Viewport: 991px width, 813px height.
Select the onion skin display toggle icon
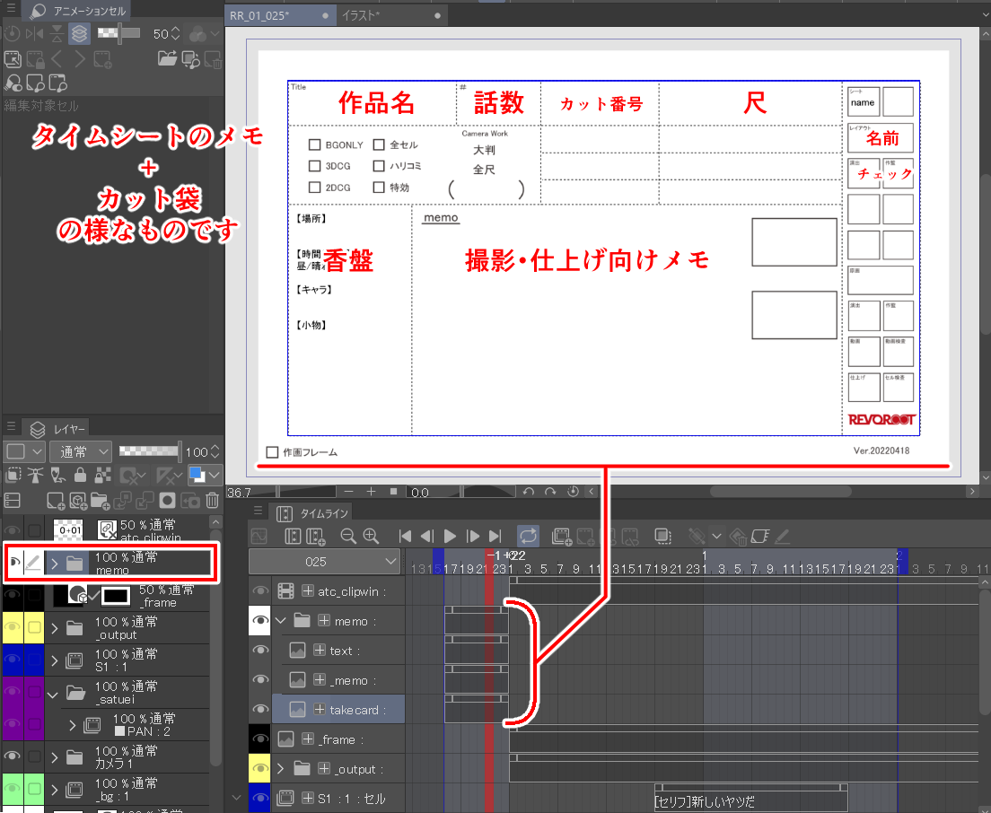coord(79,34)
